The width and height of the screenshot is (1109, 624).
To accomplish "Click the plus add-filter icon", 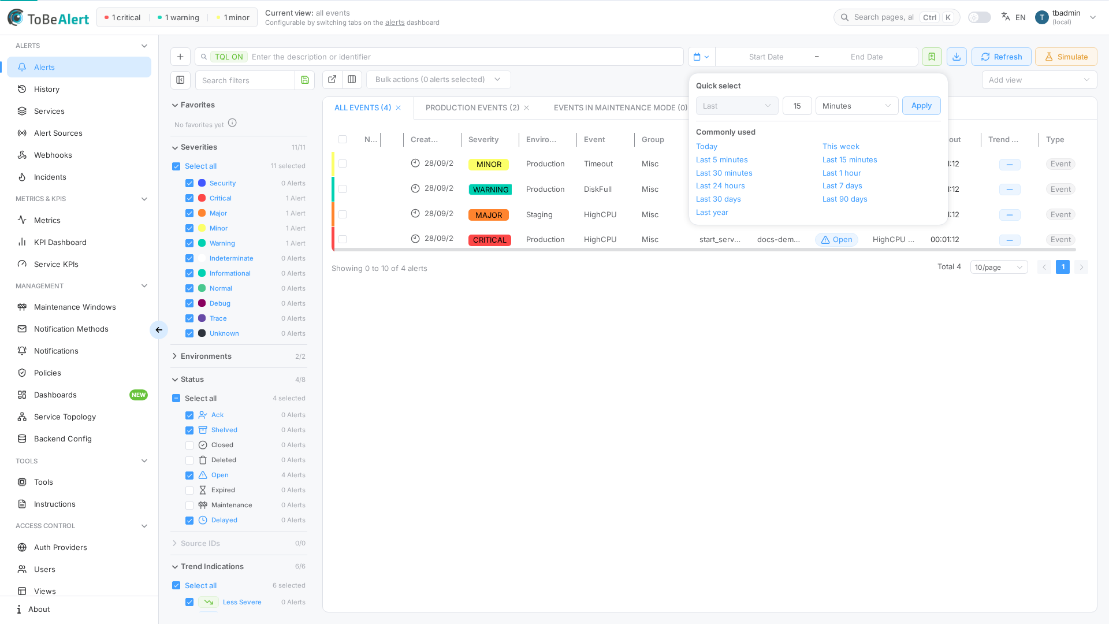I will [x=180, y=57].
